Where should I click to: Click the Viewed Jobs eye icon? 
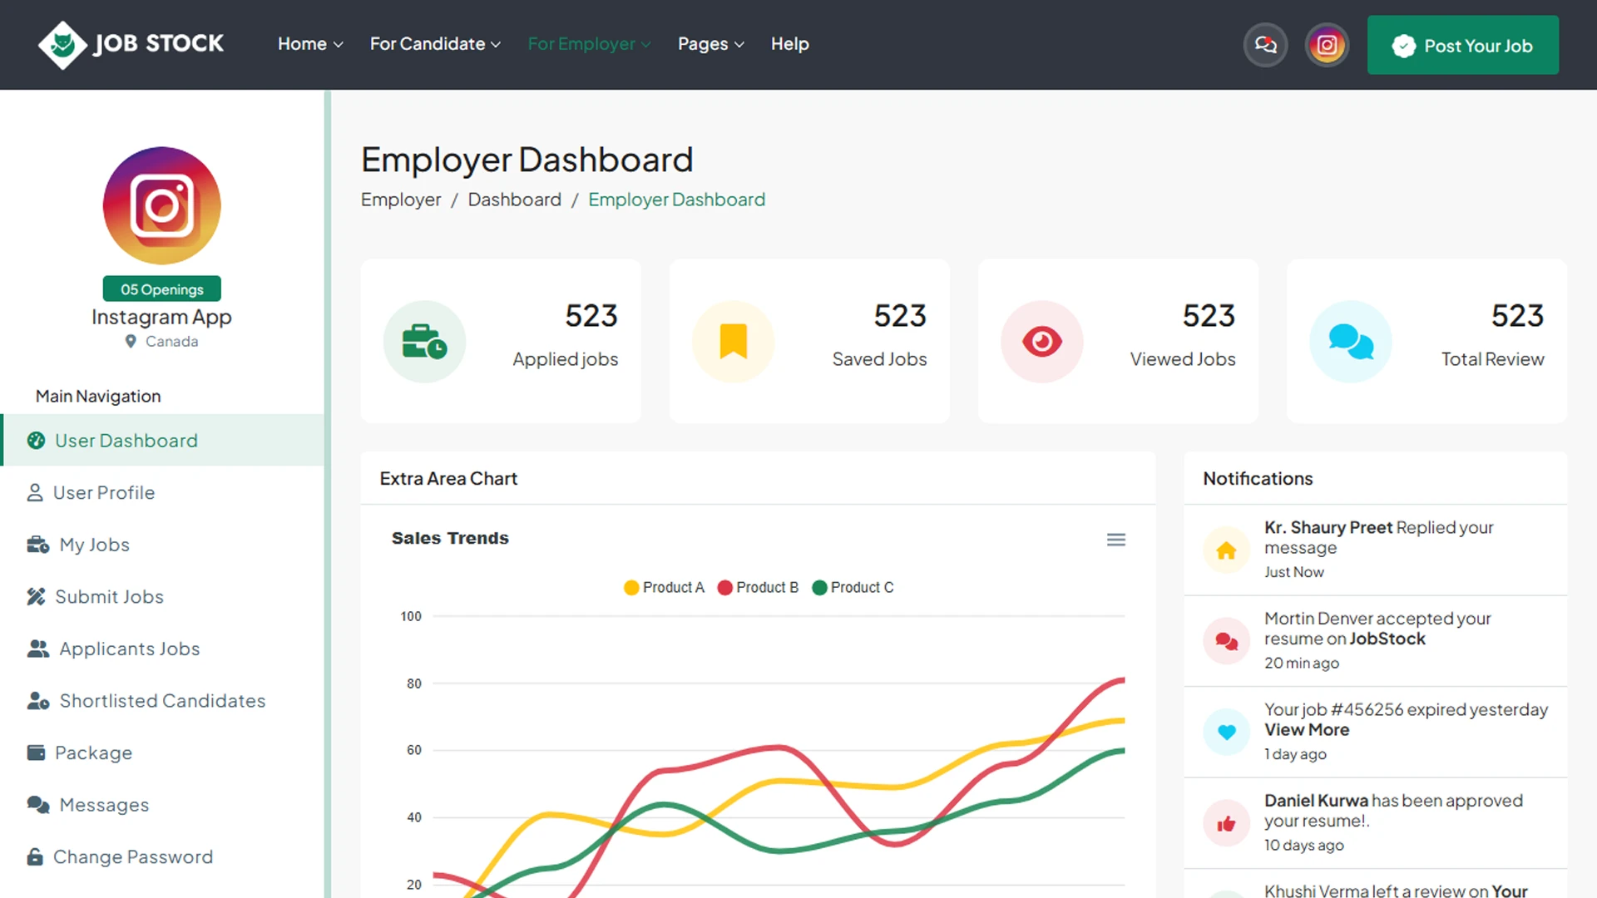click(1041, 342)
